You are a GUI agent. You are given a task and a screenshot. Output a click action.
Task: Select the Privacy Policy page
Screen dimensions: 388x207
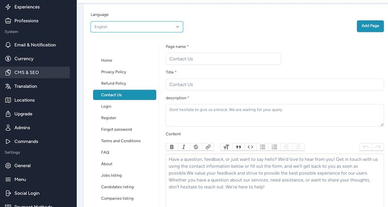[x=113, y=72]
